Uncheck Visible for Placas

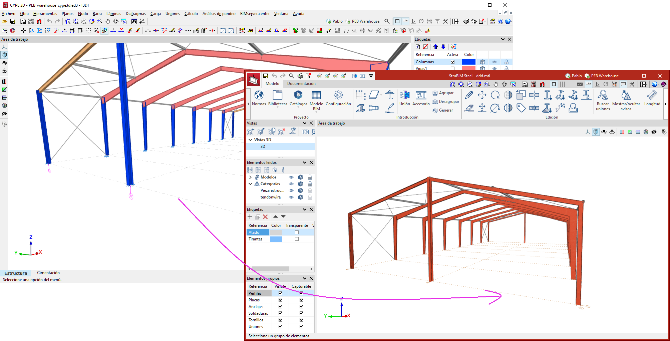pos(280,300)
